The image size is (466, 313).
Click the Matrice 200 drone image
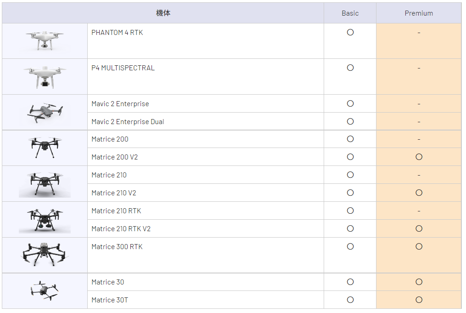click(x=45, y=148)
